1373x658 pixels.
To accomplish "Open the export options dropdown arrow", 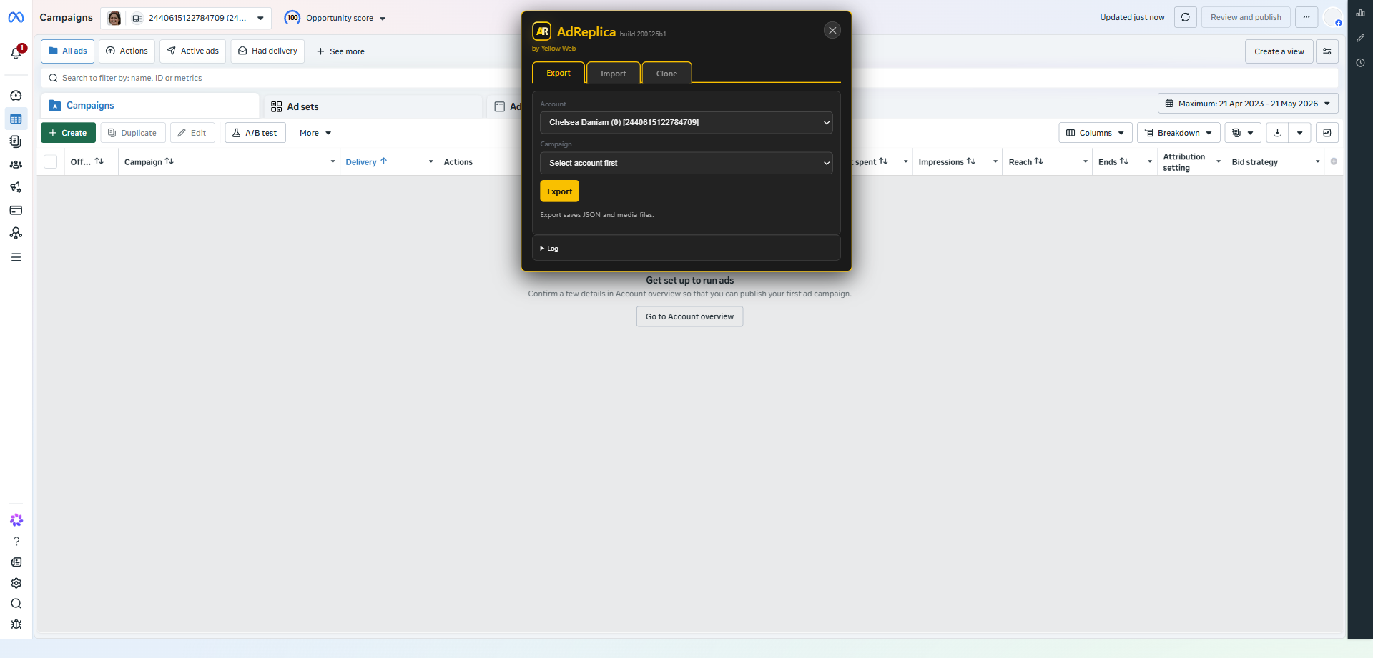I will click(x=1300, y=133).
